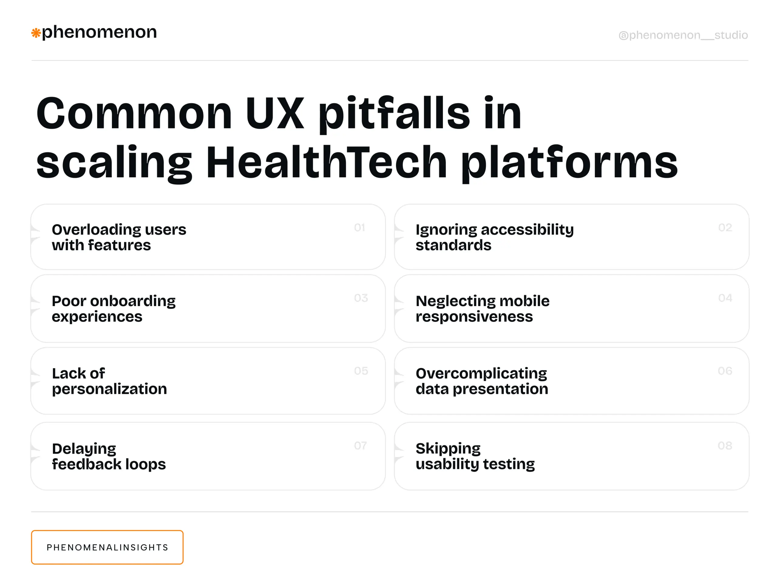The height and width of the screenshot is (583, 777).
Task: Select the 03 number label
Action: [x=361, y=298]
